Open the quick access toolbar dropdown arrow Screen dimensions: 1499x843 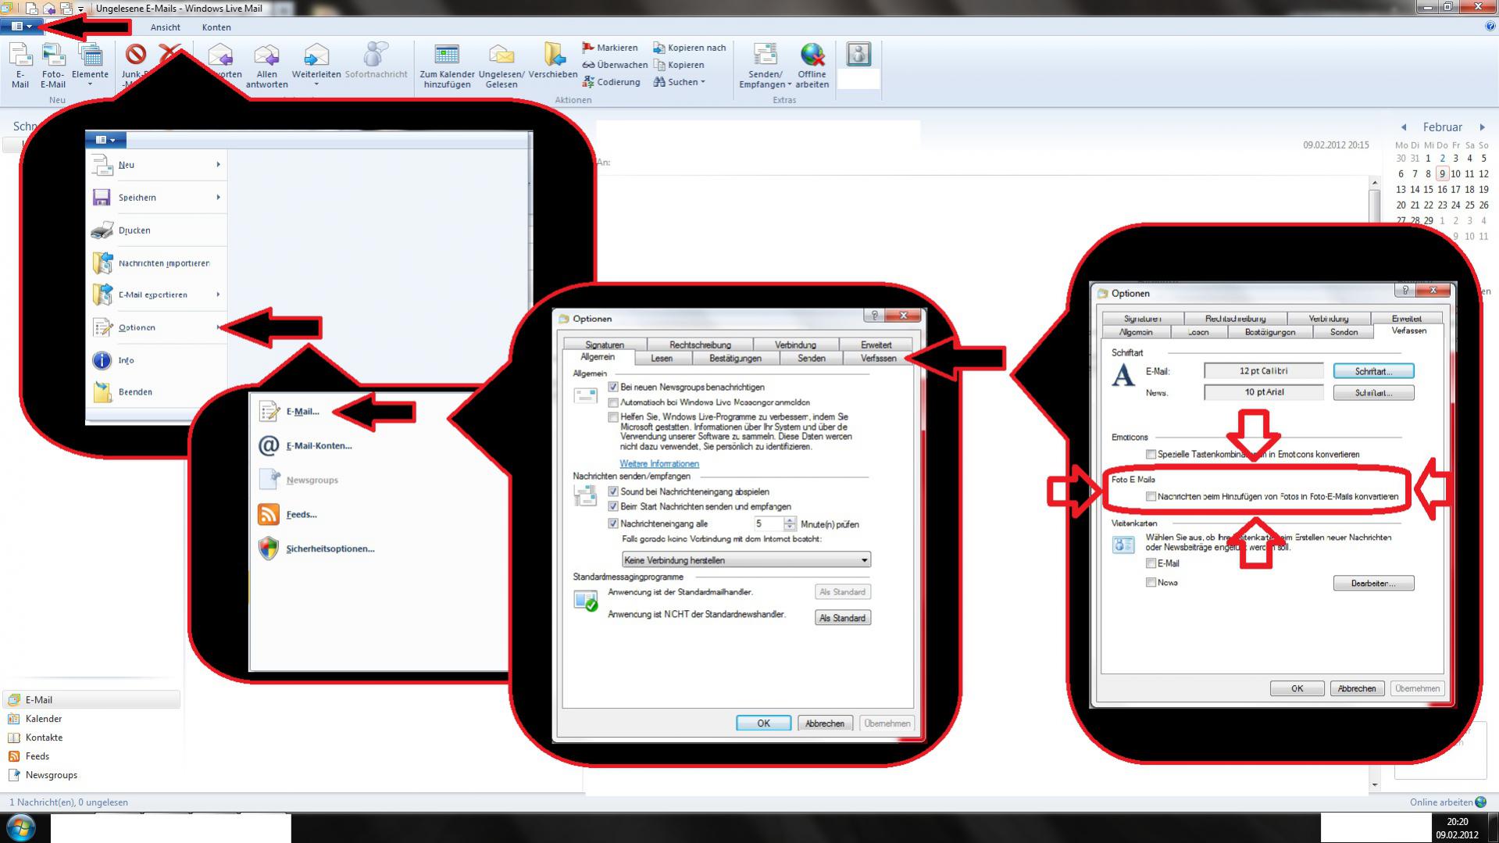coord(80,9)
